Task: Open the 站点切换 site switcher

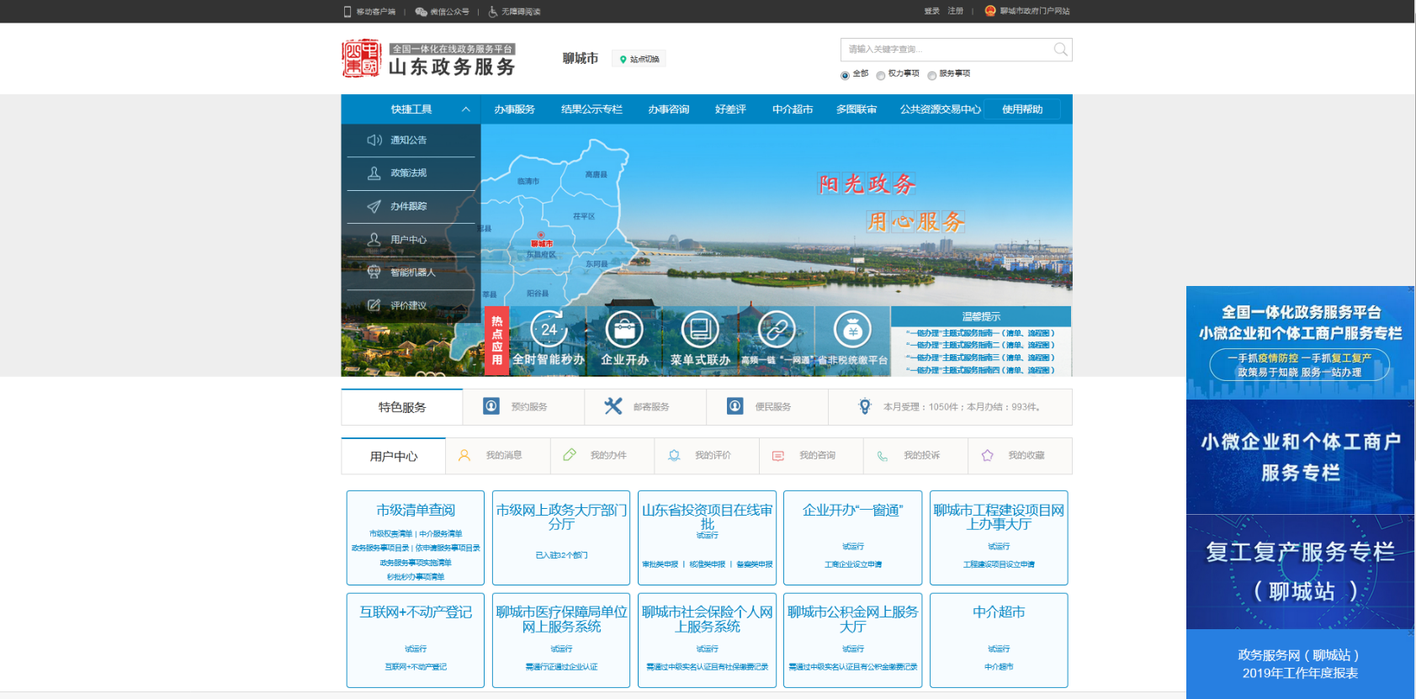Action: click(639, 59)
